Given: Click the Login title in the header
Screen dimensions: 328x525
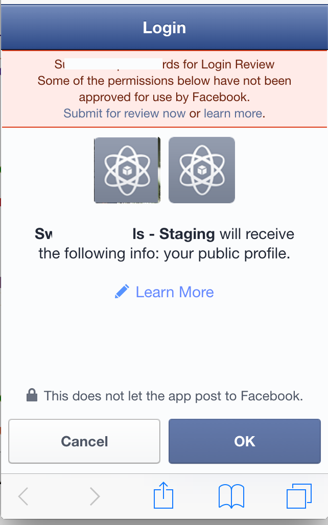Looking at the screenshot, I should tap(164, 28).
